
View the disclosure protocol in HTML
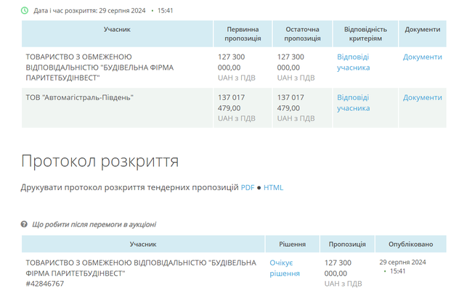coord(273,188)
